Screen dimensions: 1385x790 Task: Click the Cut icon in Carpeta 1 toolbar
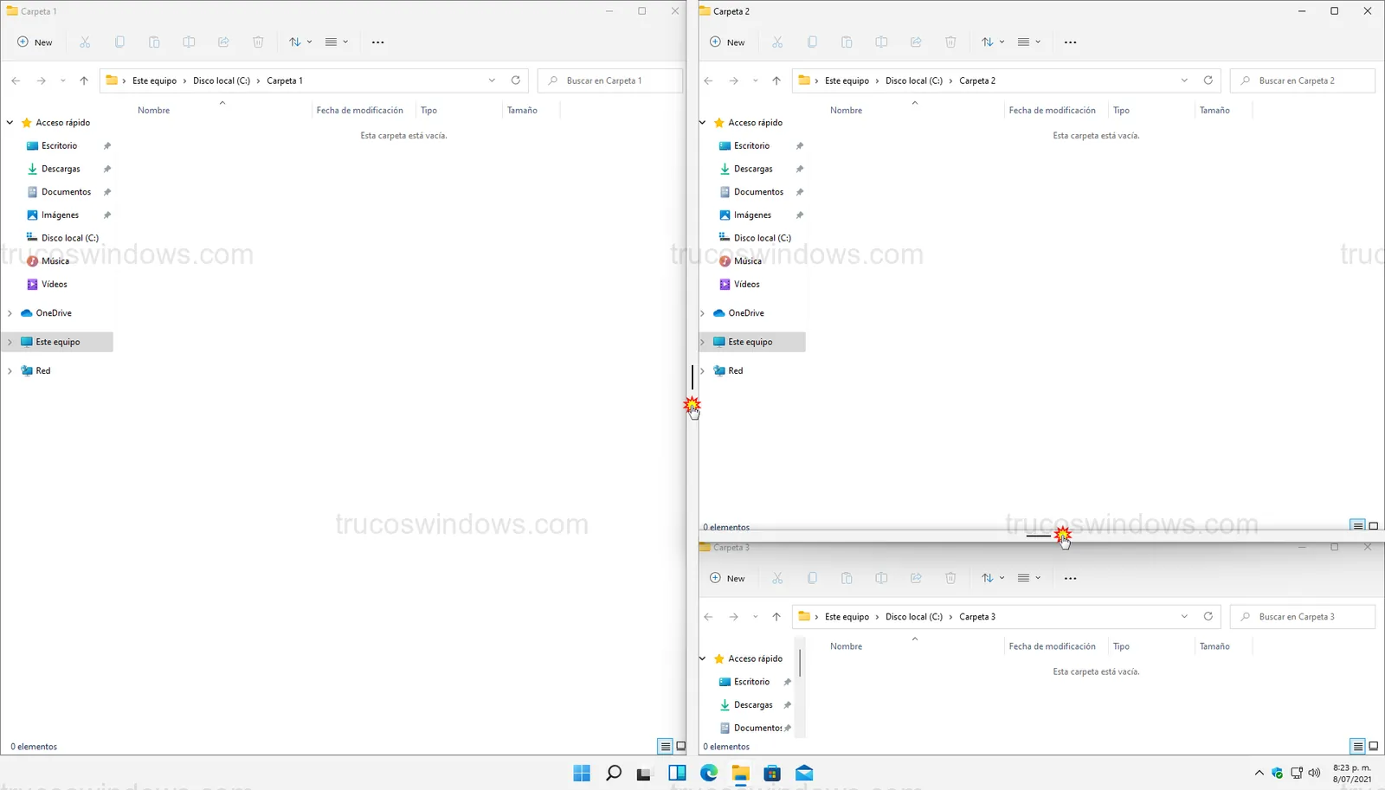[85, 42]
